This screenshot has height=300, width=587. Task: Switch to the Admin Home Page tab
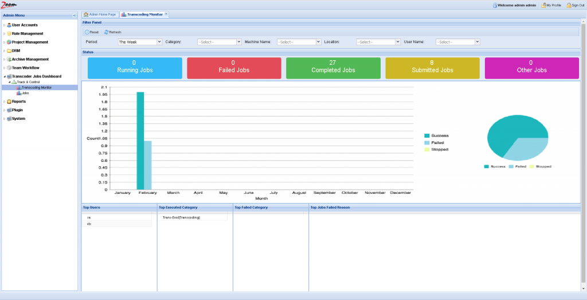tap(100, 14)
